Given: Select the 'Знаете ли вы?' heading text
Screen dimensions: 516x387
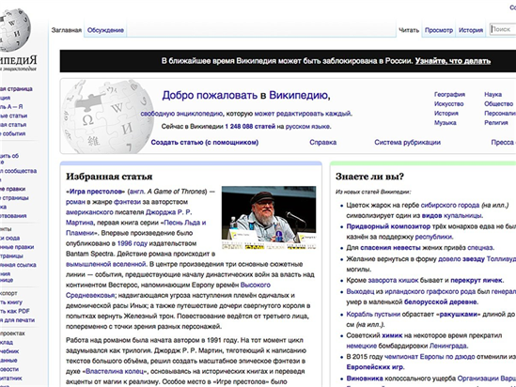Looking at the screenshot, I should pyautogui.click(x=369, y=177).
